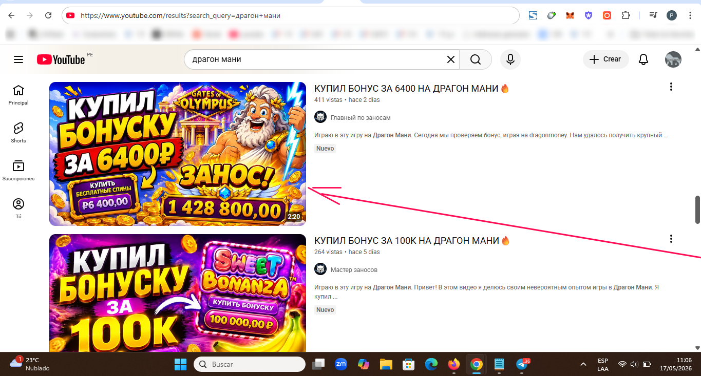Open the MetaMask fox extension

[570, 15]
